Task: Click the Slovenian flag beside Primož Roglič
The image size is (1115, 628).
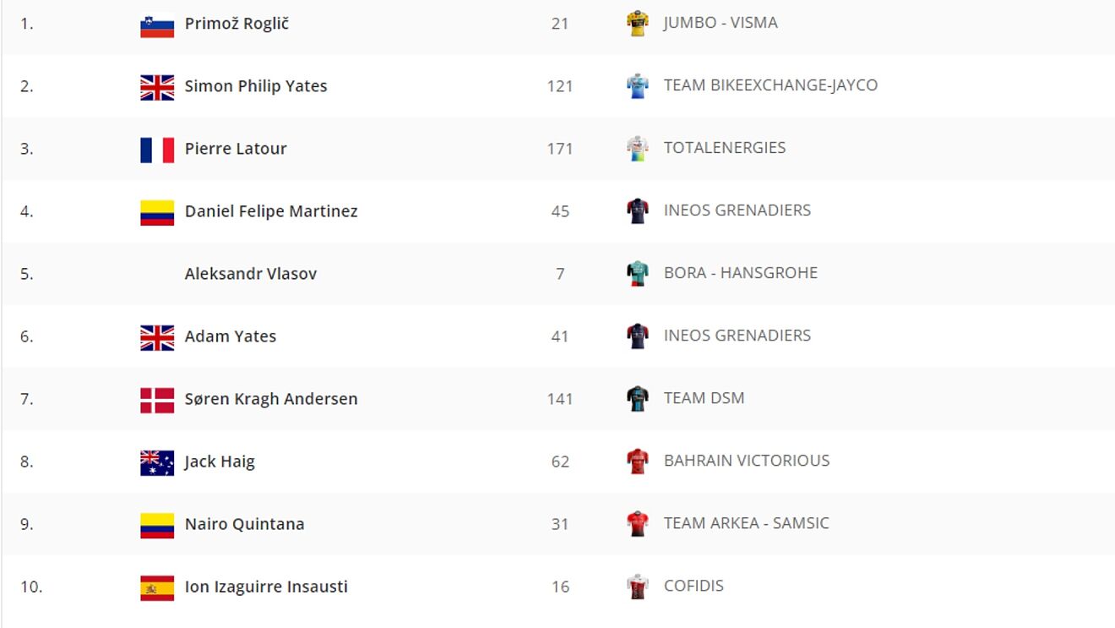Action: pos(157,25)
